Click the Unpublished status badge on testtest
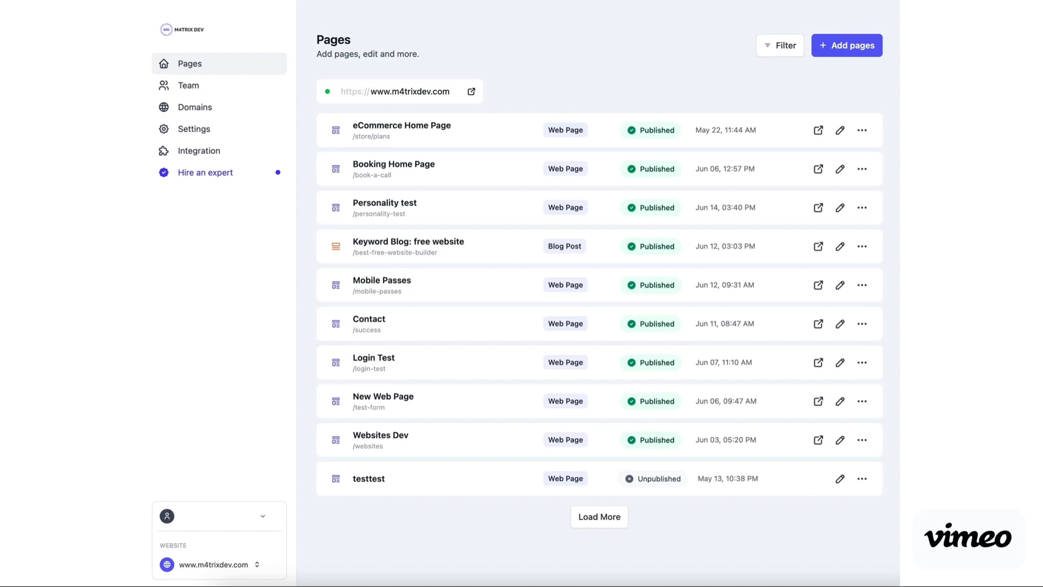1043x587 pixels. point(652,479)
